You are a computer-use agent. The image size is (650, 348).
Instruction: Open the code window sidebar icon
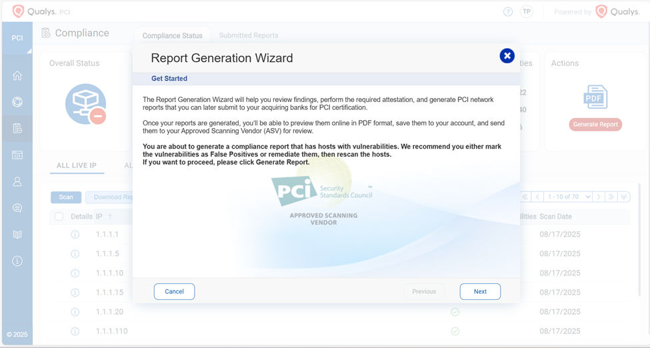[17, 155]
